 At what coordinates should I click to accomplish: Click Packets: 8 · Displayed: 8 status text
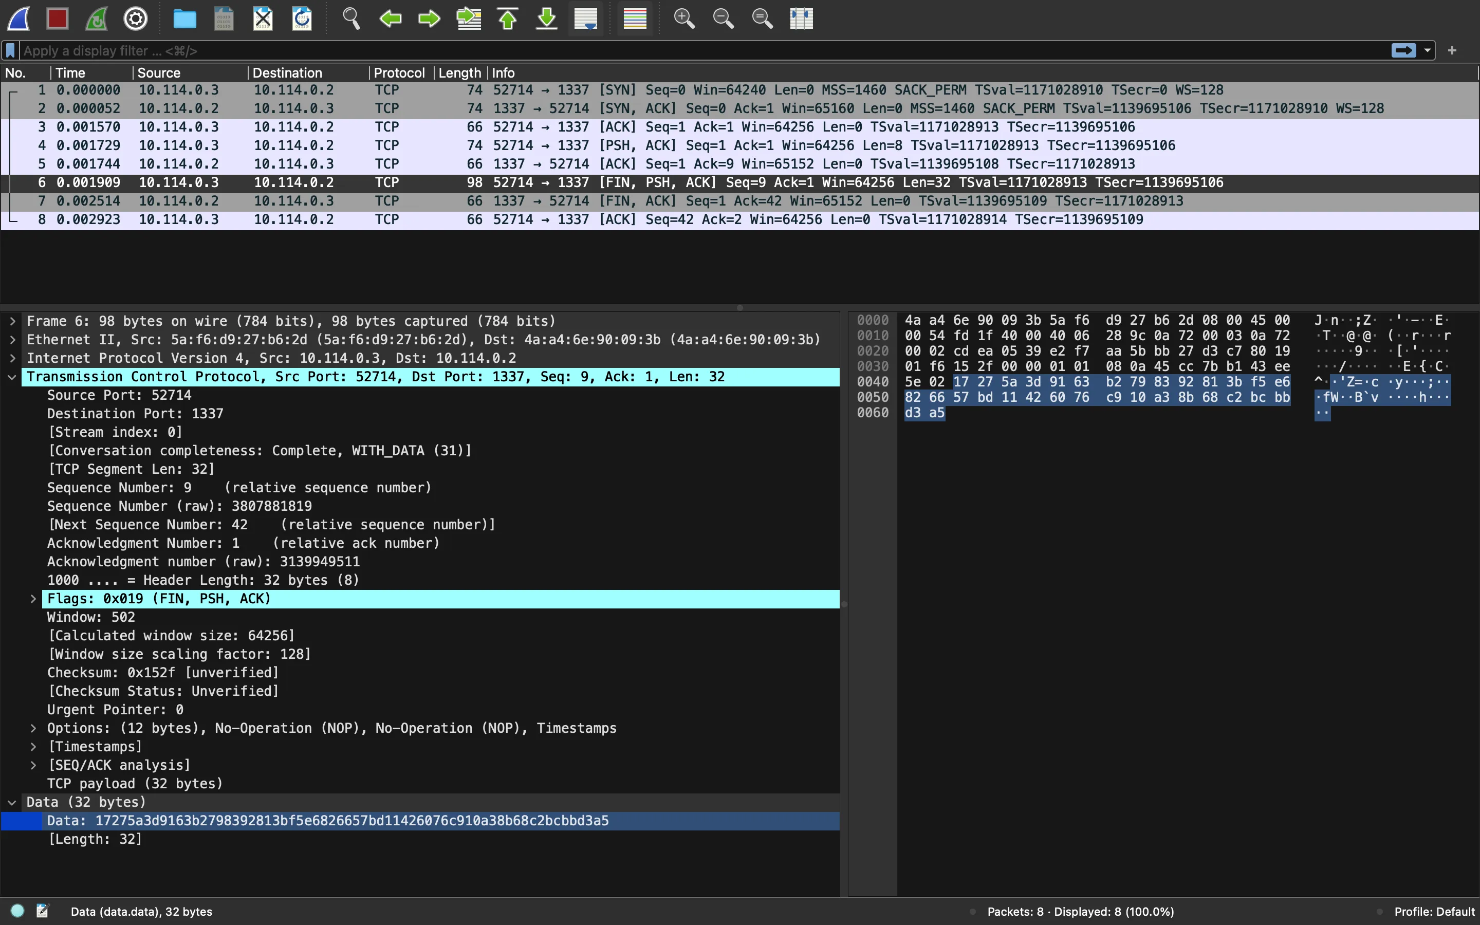point(1081,912)
